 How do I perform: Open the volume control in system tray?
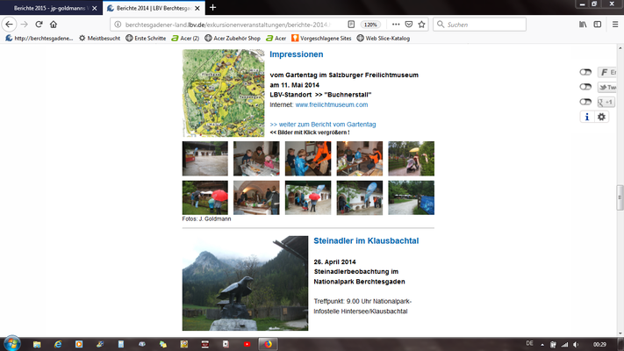(x=576, y=345)
